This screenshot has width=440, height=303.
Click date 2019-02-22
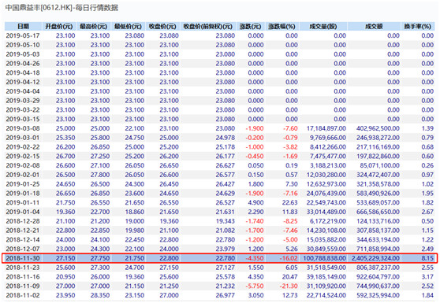(x=23, y=147)
